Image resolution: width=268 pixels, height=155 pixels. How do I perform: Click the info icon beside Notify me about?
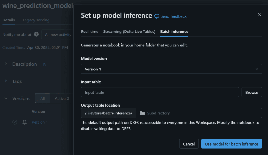click(36, 34)
